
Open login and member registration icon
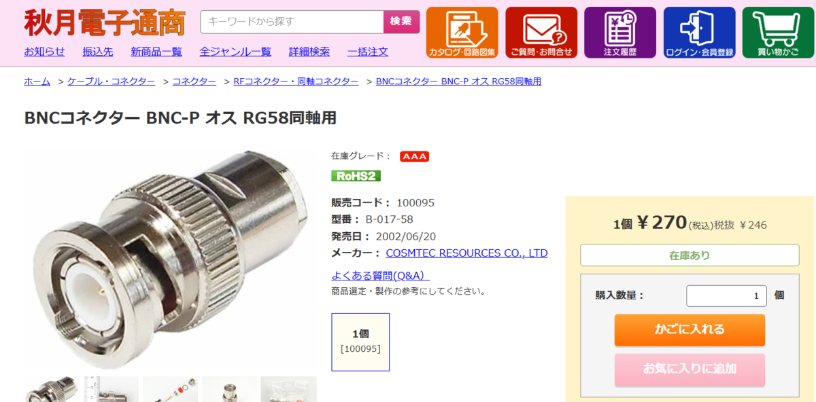(699, 33)
